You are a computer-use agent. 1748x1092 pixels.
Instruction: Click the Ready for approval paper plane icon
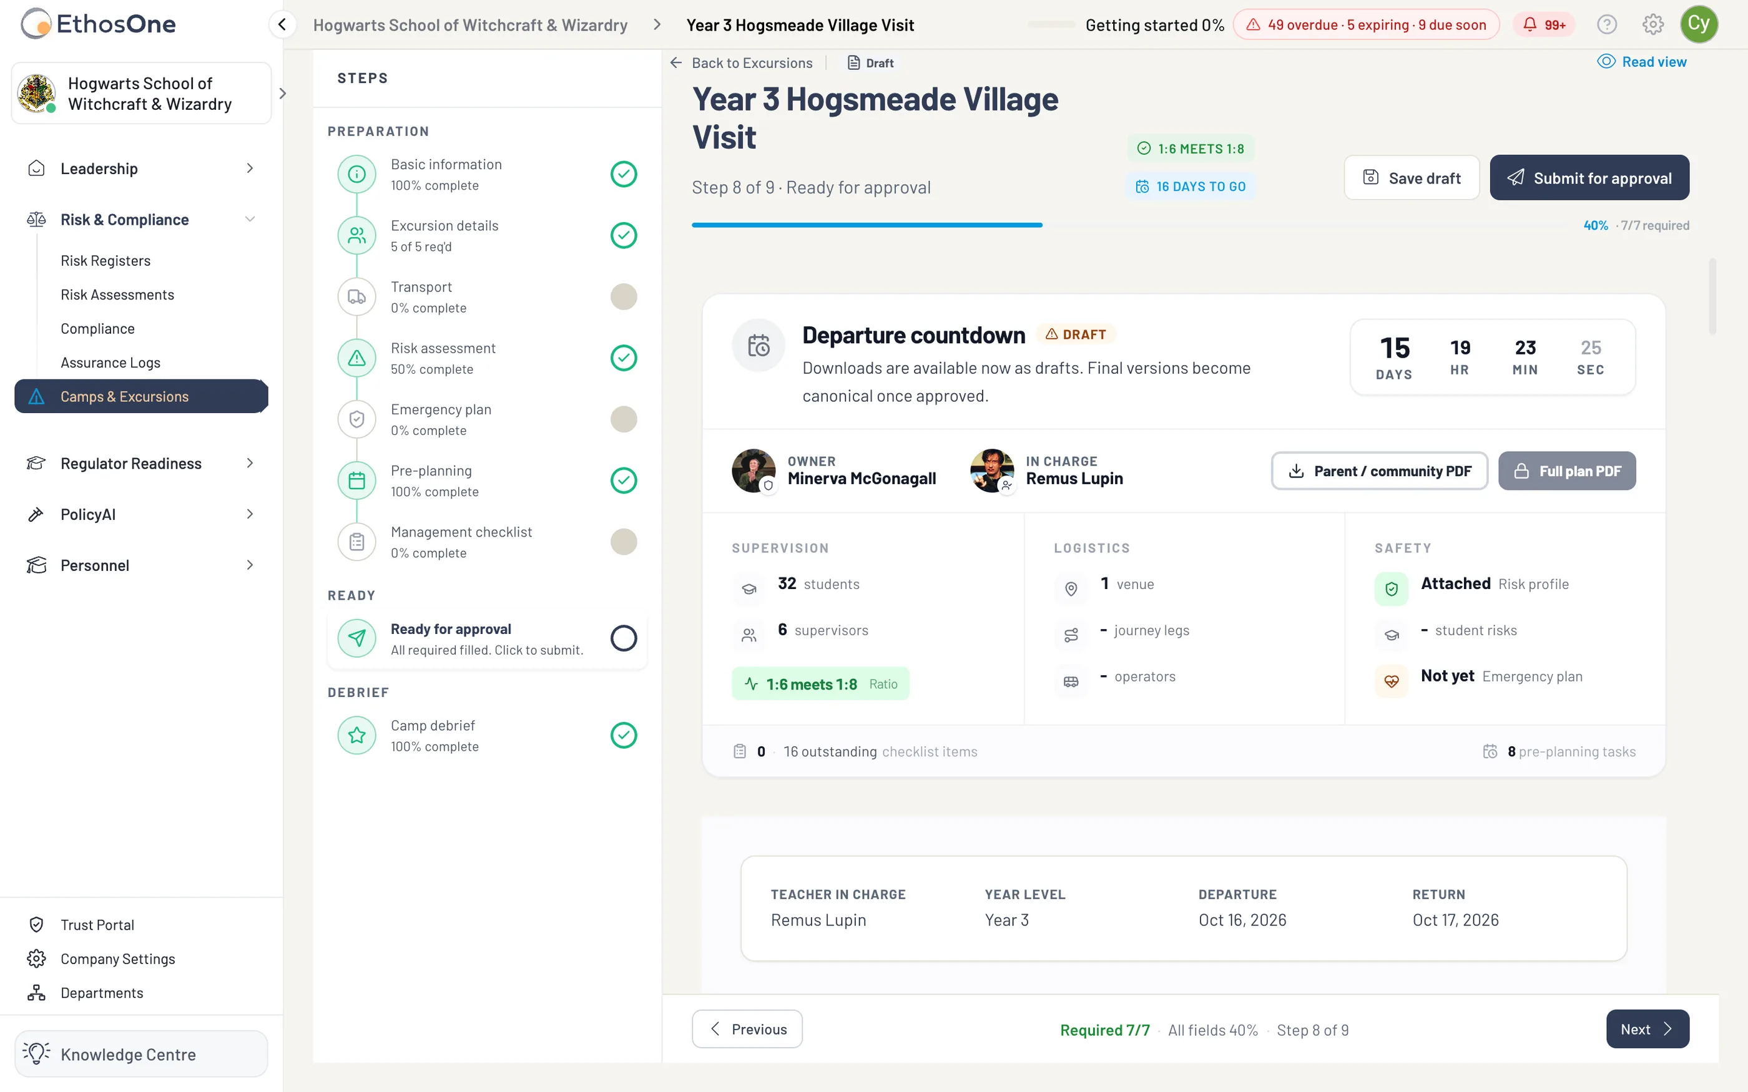coord(357,638)
